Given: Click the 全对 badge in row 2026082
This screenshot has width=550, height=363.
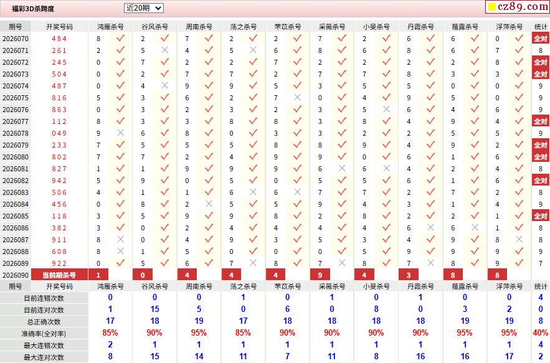Looking at the screenshot, I should tap(541, 181).
